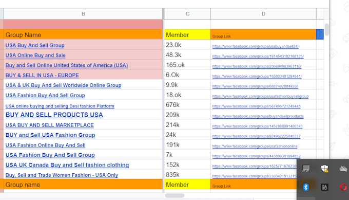
Task: Open BUY & SELL IN USA - EUROPE link
Action: [42, 76]
